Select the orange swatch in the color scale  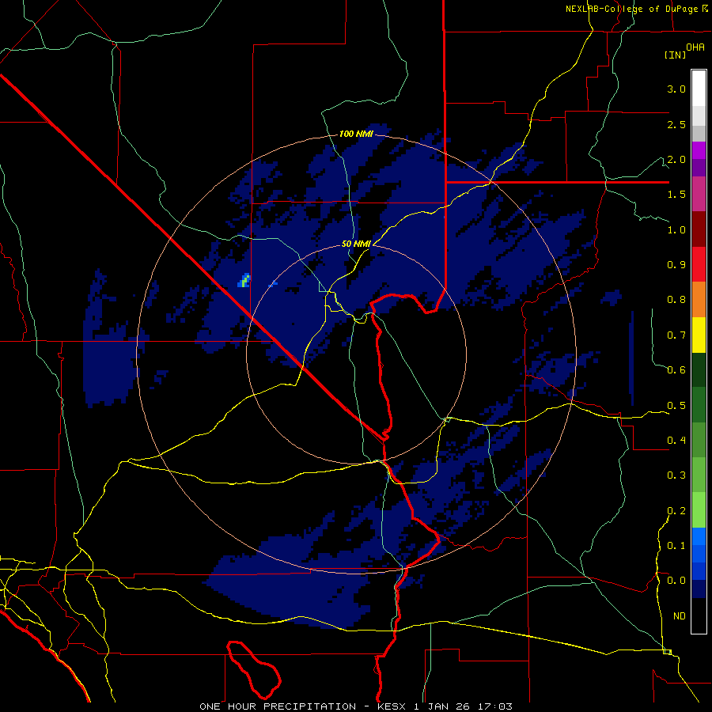699,299
